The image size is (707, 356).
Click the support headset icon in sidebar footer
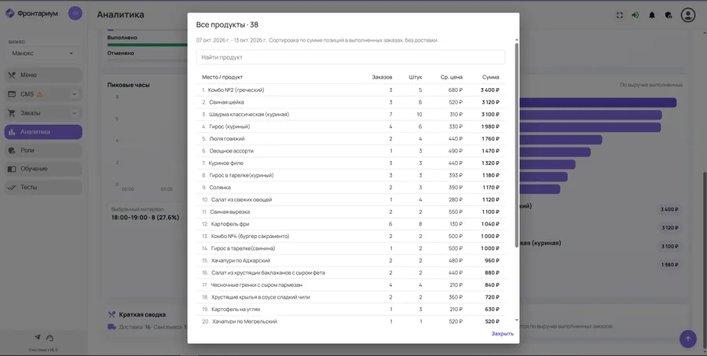tap(50, 338)
